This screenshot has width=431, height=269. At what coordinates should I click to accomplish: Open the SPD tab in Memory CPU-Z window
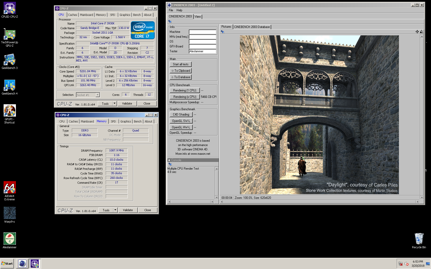113,122
